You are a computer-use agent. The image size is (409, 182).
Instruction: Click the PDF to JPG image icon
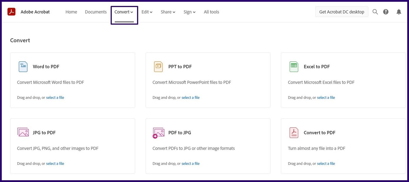158,133
